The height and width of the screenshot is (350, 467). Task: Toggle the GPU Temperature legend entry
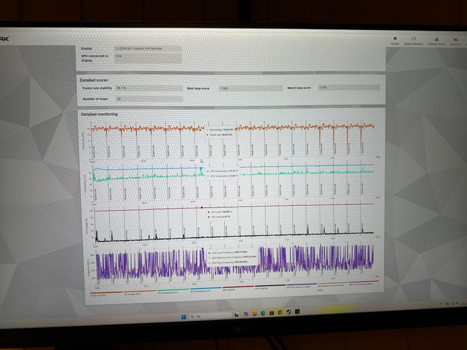click(x=205, y=289)
